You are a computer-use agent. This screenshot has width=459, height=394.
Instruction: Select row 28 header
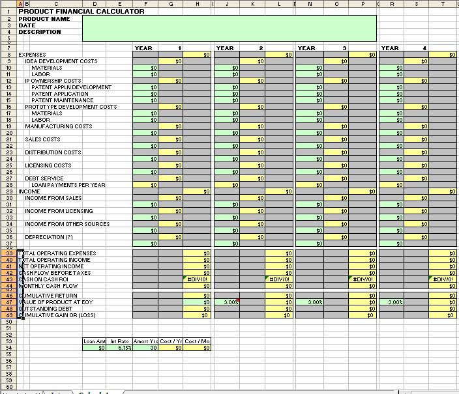[8, 185]
